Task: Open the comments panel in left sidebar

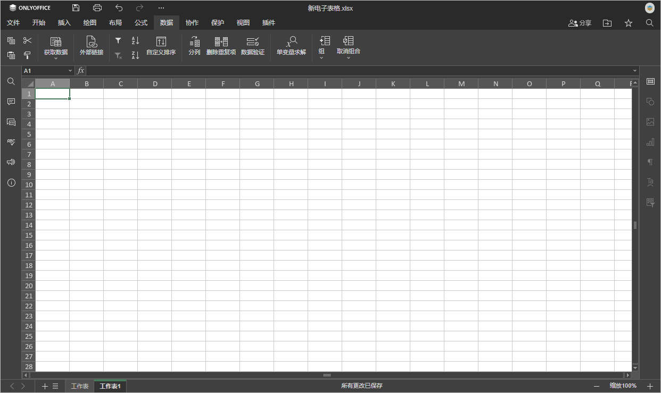Action: [x=11, y=102]
